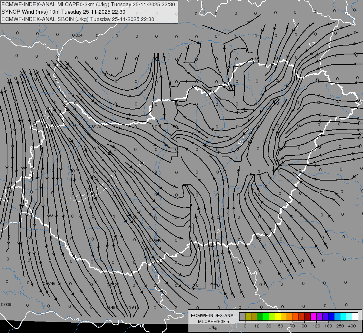Click the legend tick label '12'
The width and height of the screenshot is (363, 333).
point(257,326)
